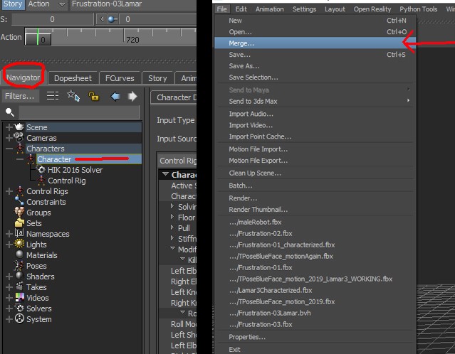The image size is (455, 354).
Task: Switch to the Dopesheet tab
Action: coord(73,78)
